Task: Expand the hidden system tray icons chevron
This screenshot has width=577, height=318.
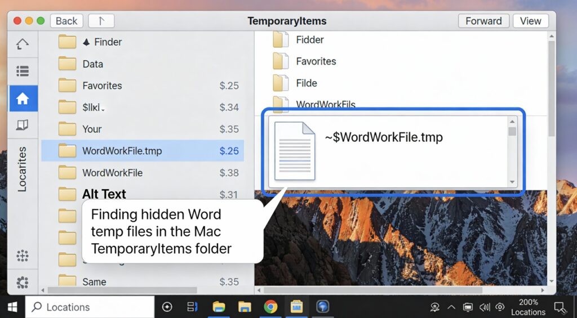Action: 451,307
